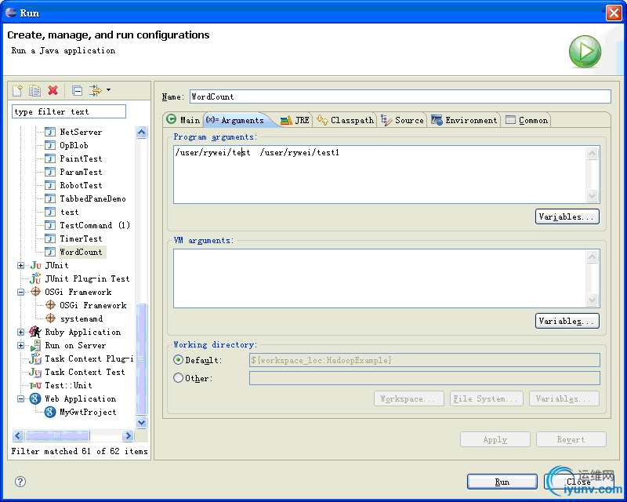627x502 pixels.
Task: Click the Apply button
Action: (x=495, y=439)
